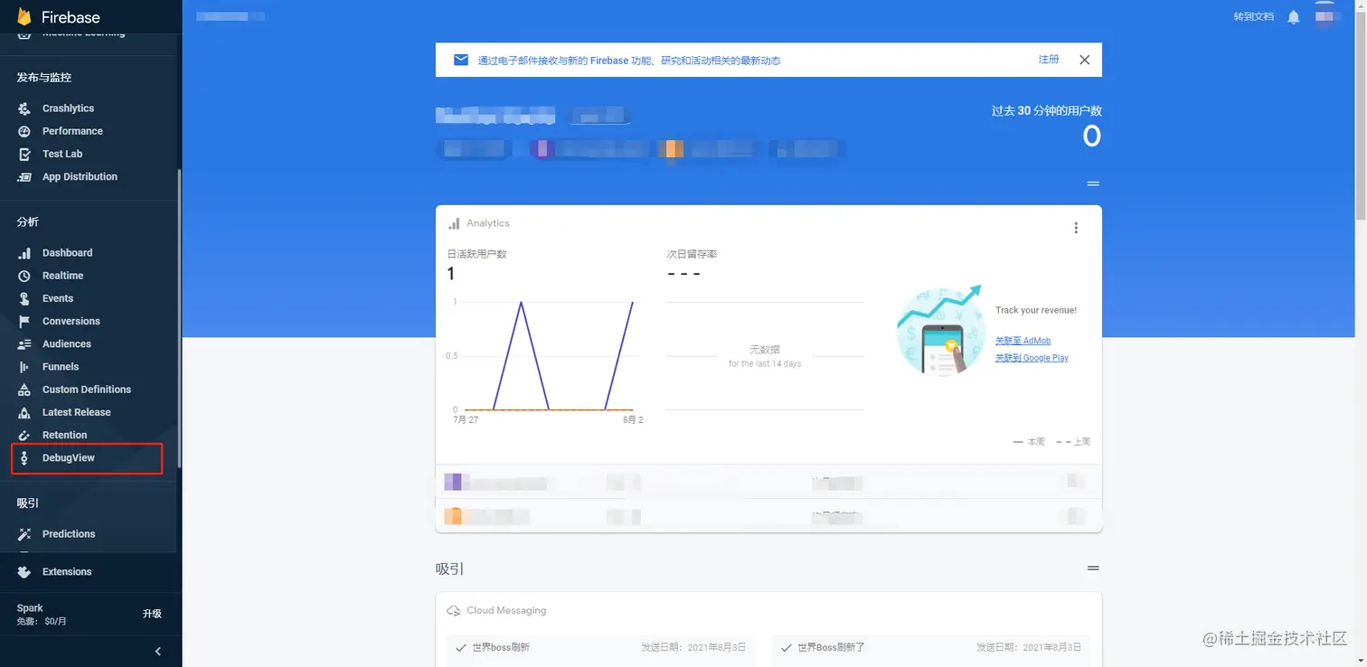Open the Performance monitoring section
The width and height of the screenshot is (1367, 667).
tap(72, 130)
